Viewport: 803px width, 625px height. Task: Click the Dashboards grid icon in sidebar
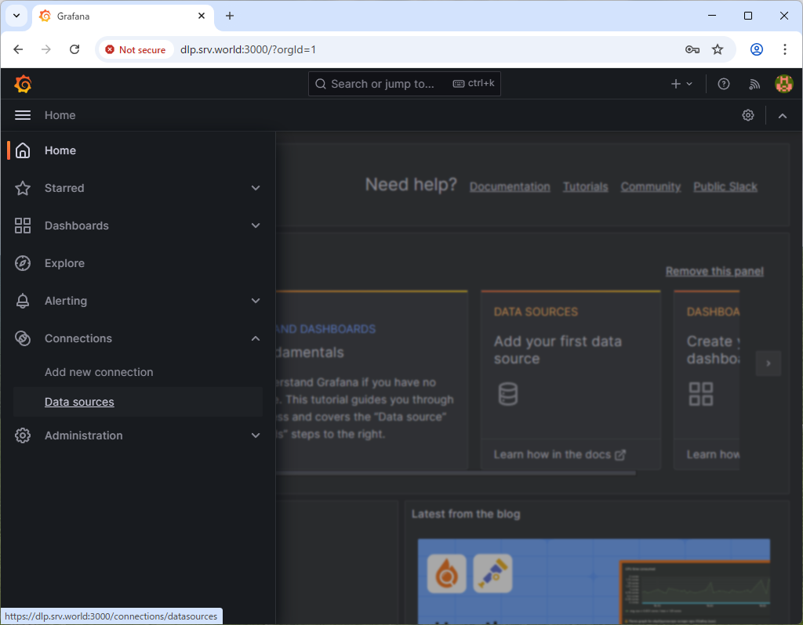23,226
